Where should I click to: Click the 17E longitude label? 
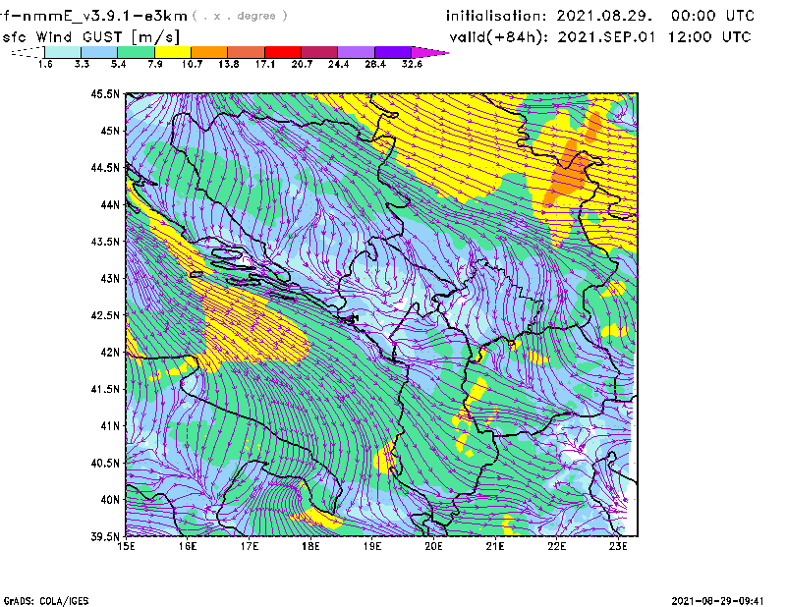point(250,546)
